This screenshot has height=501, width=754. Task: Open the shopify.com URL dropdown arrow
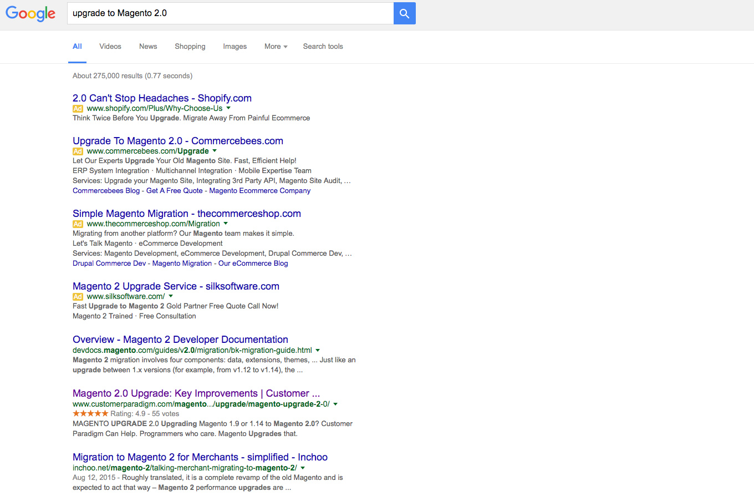(x=228, y=108)
